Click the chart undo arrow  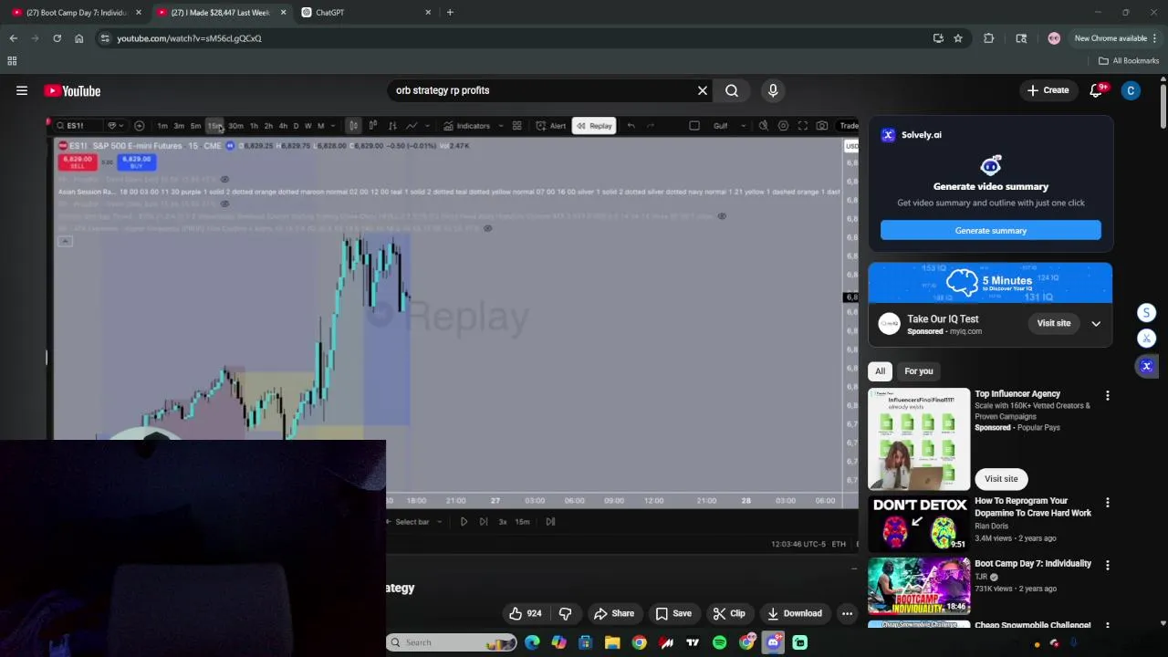pos(631,126)
